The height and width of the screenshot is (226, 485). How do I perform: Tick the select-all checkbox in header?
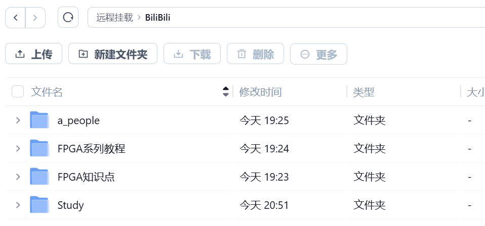pyautogui.click(x=18, y=92)
